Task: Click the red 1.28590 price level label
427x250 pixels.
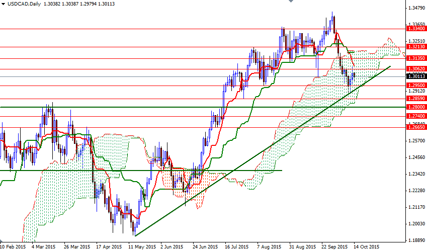Action: (416, 99)
